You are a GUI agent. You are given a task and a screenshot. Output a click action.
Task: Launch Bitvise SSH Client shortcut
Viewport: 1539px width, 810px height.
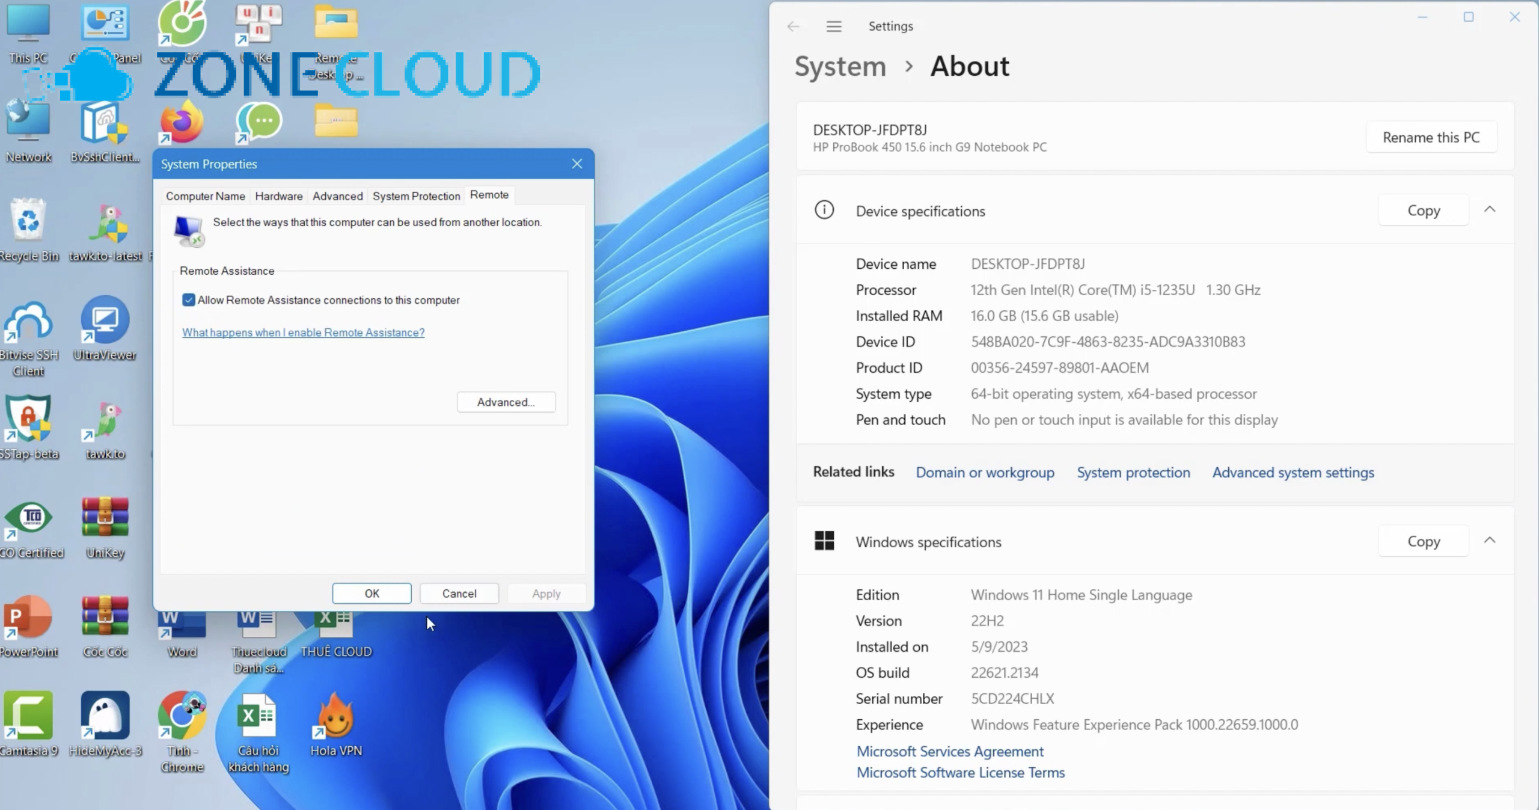coord(29,338)
